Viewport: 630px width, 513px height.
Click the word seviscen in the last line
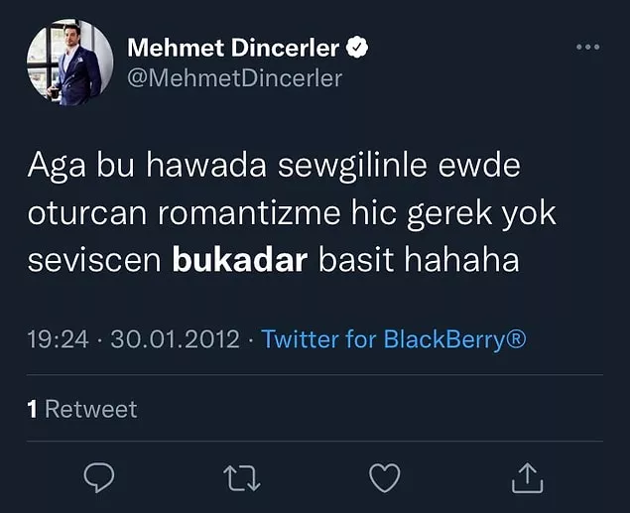pos(95,261)
